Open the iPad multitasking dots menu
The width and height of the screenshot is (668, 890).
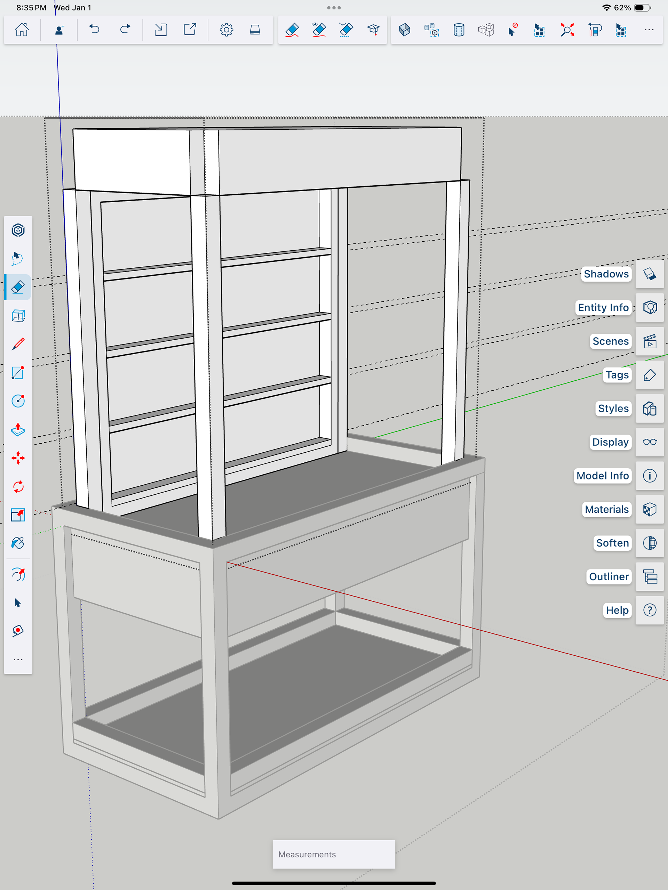(334, 8)
